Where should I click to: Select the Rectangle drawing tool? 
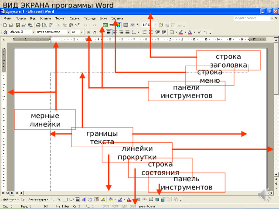click(65, 199)
